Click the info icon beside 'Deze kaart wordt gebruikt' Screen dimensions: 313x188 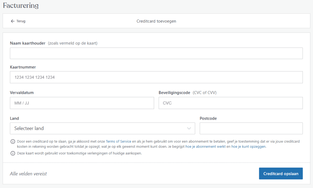click(x=13, y=153)
